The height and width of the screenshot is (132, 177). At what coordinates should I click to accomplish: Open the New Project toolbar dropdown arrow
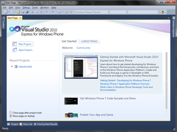coord(9,12)
